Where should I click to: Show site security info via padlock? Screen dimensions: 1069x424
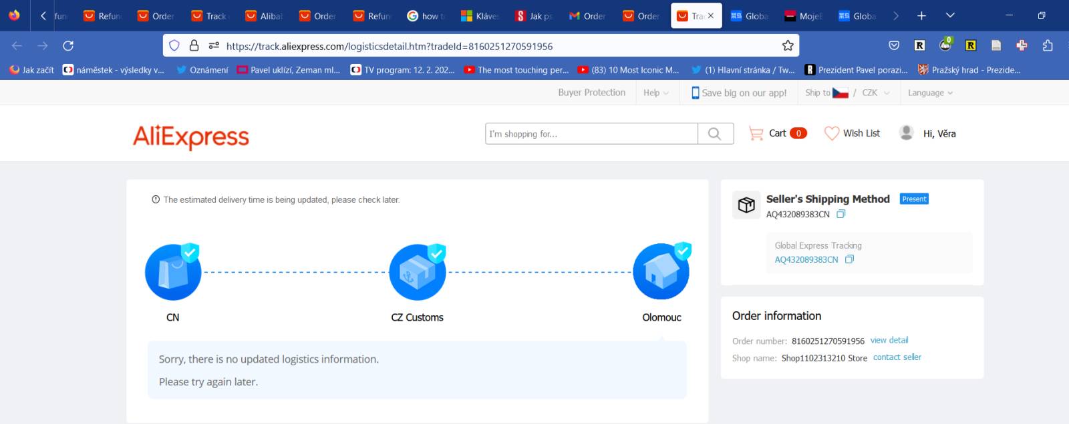click(x=194, y=45)
